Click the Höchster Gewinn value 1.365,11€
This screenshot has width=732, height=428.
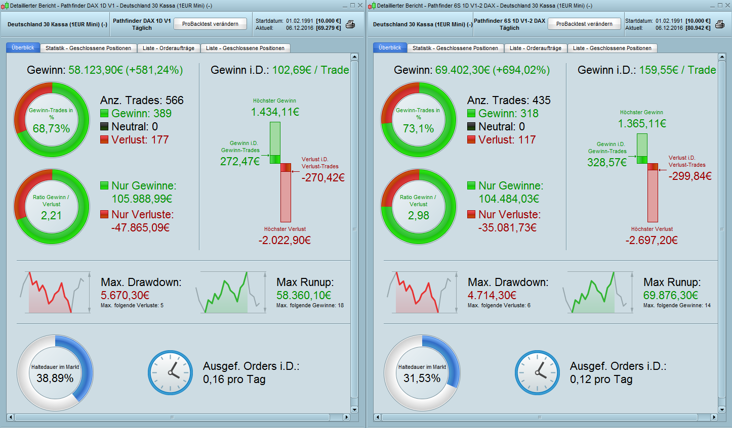pyautogui.click(x=642, y=124)
